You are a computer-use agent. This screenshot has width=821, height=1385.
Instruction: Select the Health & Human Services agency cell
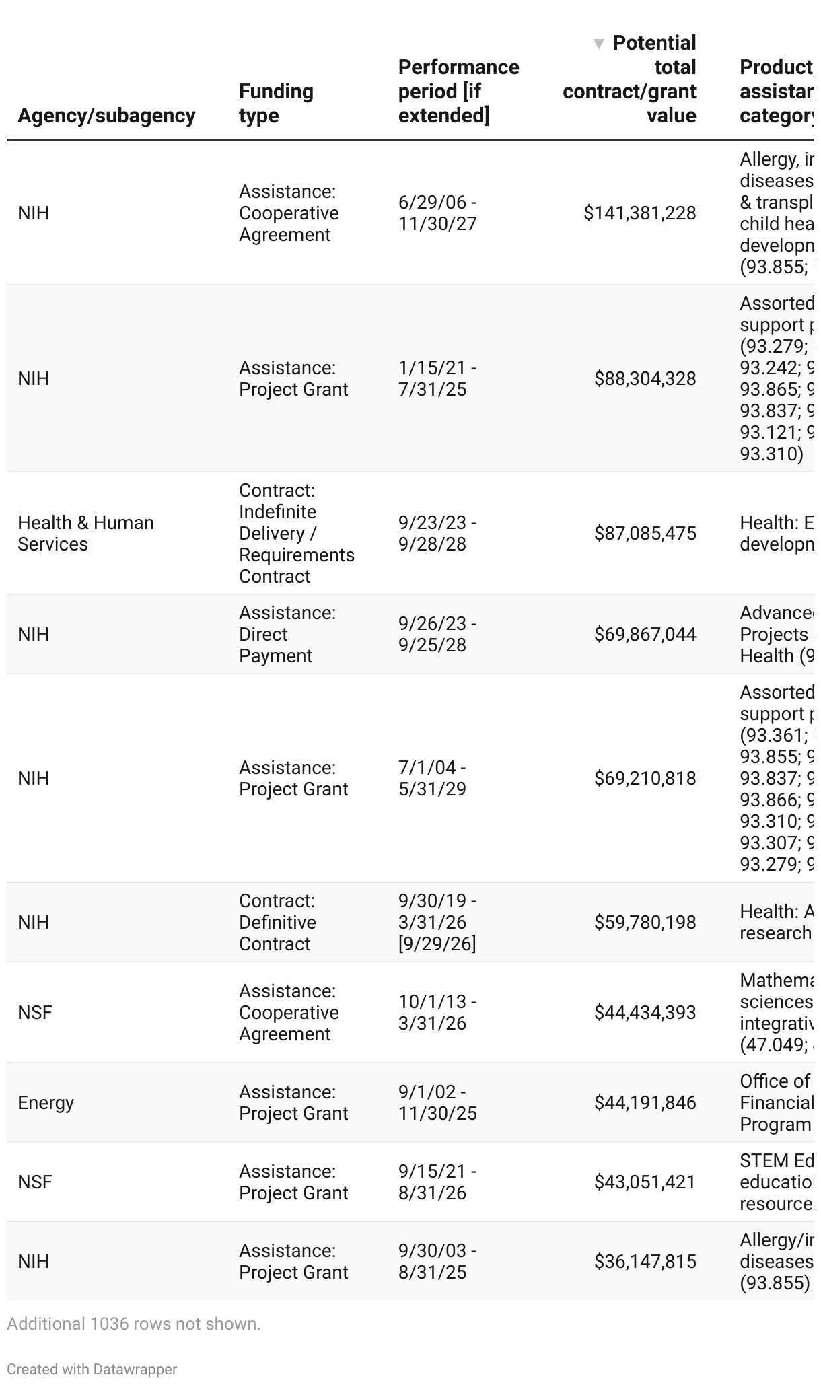[x=85, y=534]
